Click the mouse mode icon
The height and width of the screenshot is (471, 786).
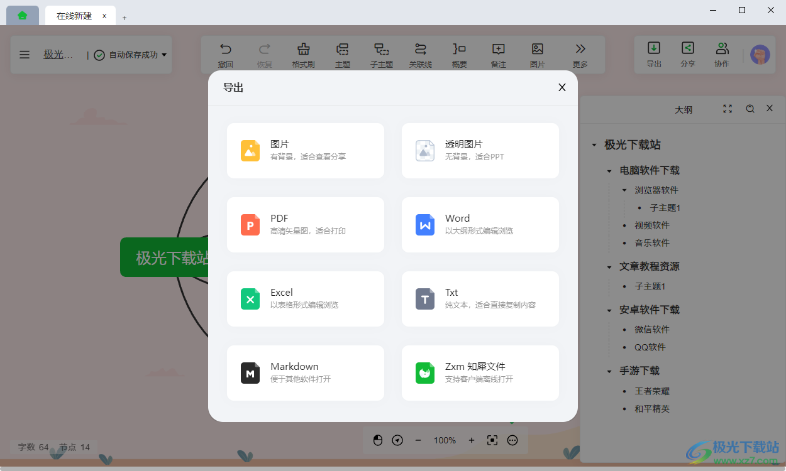pos(378,440)
